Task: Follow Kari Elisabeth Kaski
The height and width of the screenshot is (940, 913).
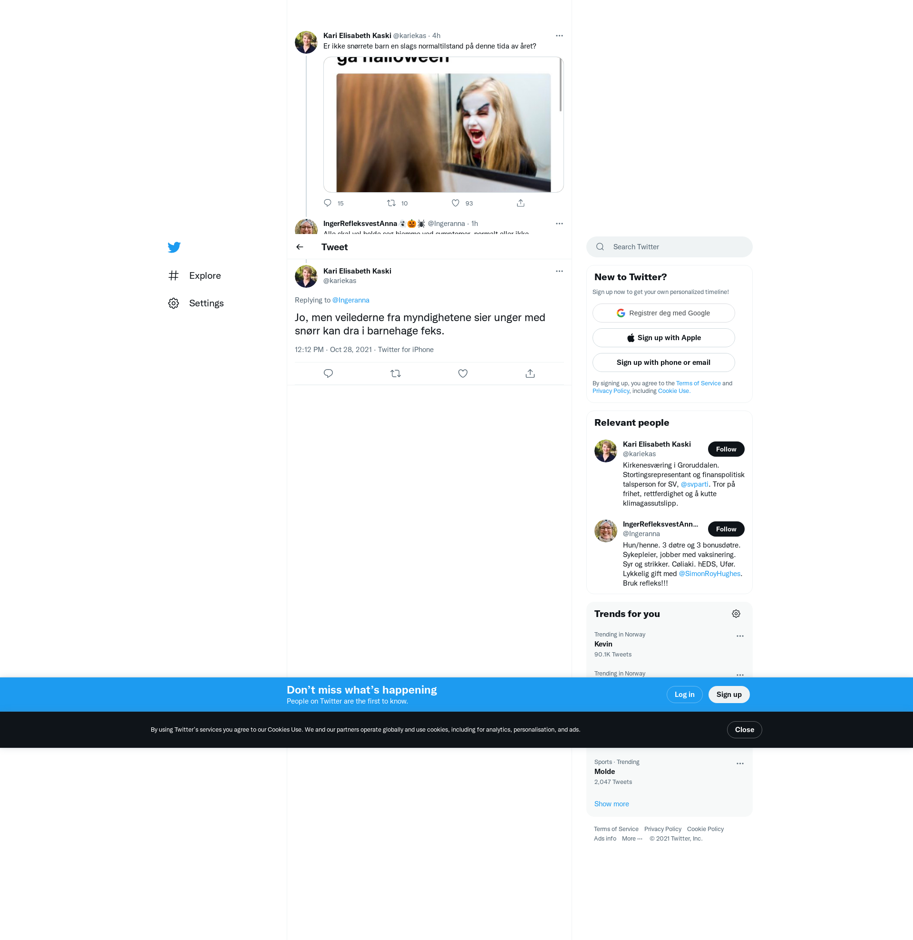Action: pos(726,450)
